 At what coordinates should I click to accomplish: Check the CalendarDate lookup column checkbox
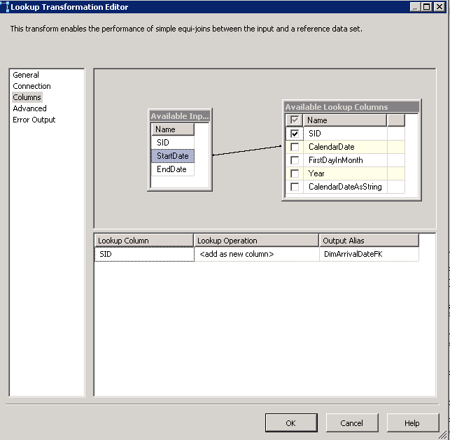(x=295, y=147)
